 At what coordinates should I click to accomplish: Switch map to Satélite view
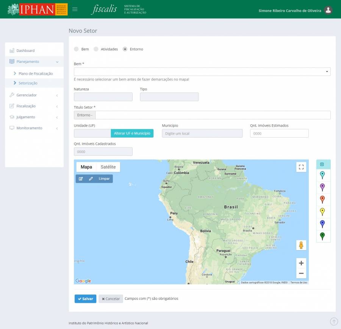108,167
